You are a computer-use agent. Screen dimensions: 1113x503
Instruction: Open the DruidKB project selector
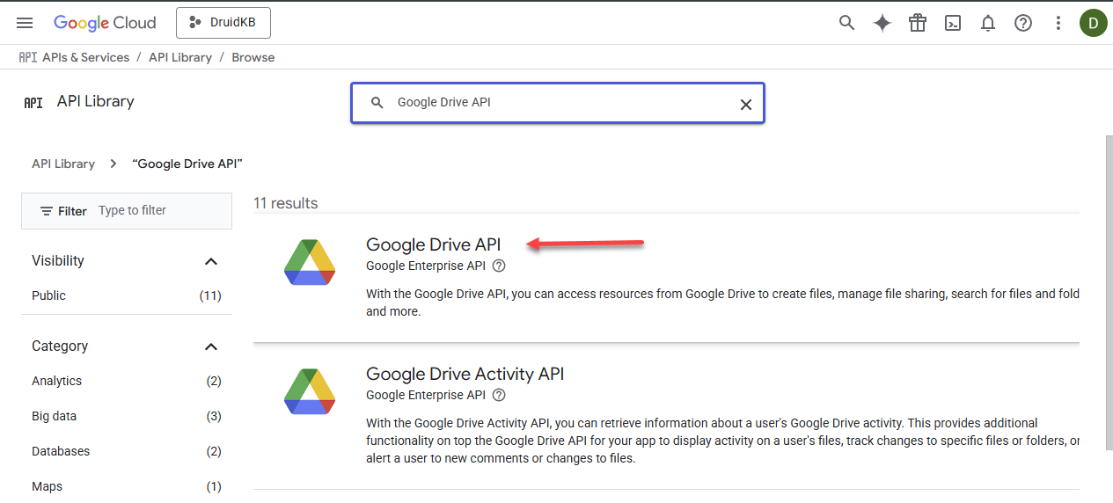(223, 23)
